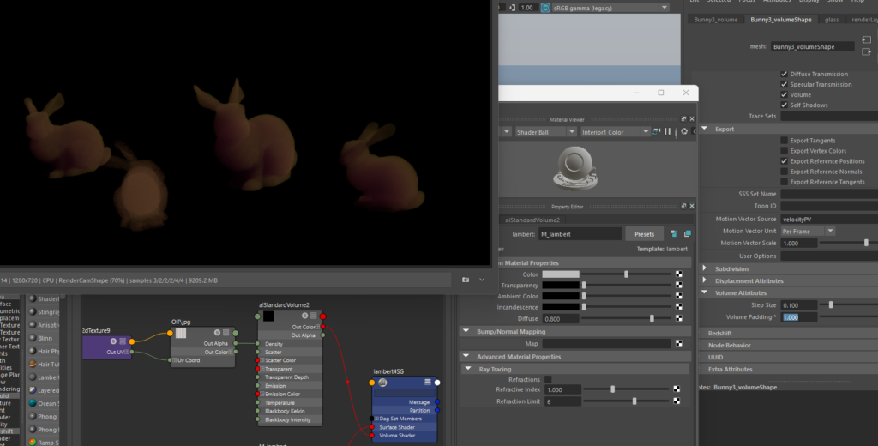The height and width of the screenshot is (446, 878).
Task: Click the aiStandardVolume2 node solo icon
Action: [x=304, y=316]
